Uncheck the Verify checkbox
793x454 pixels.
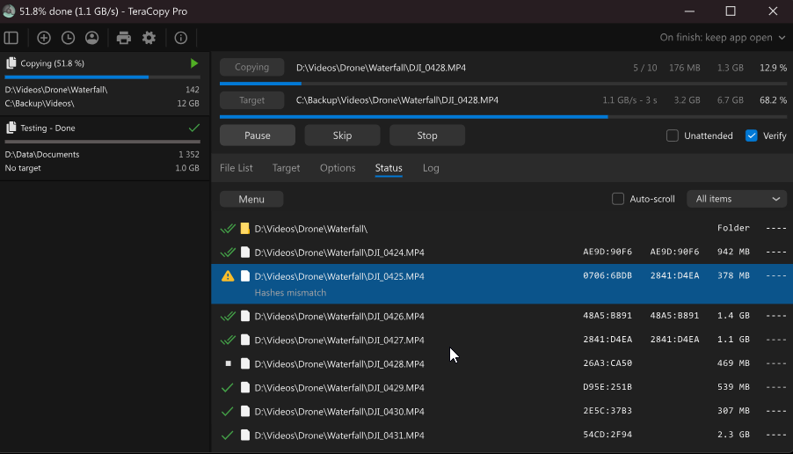coord(752,135)
